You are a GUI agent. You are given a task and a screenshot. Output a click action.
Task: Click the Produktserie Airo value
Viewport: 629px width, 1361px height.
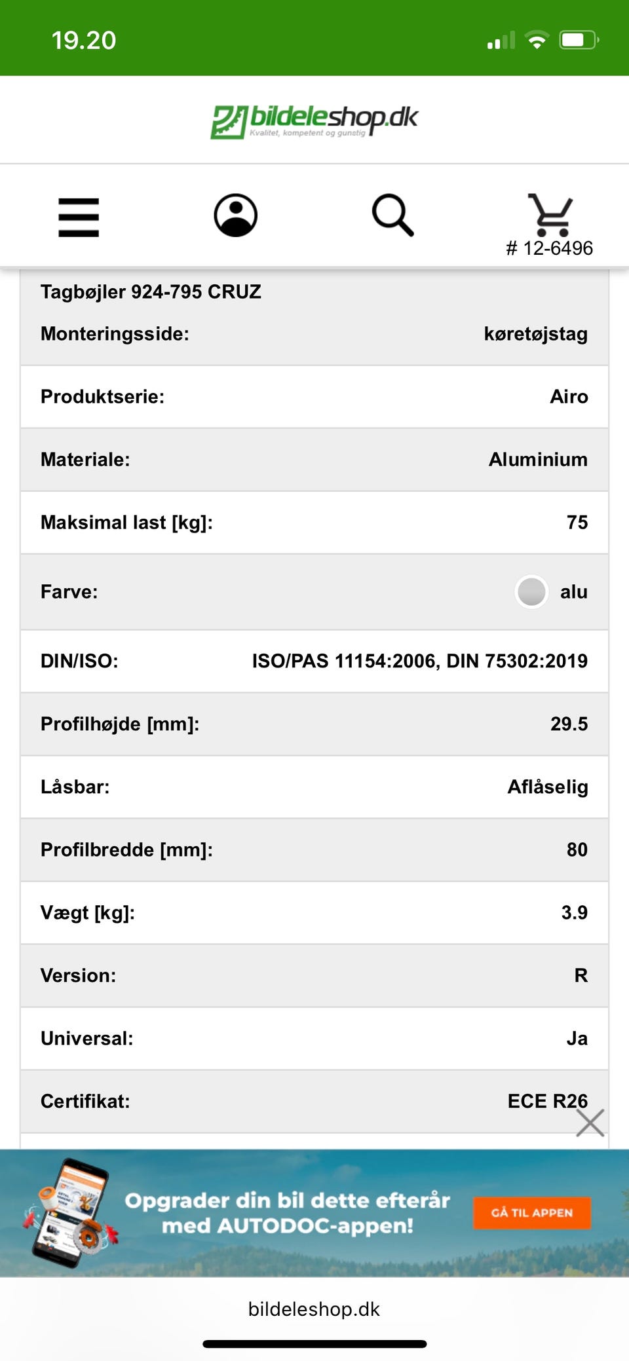(x=569, y=396)
